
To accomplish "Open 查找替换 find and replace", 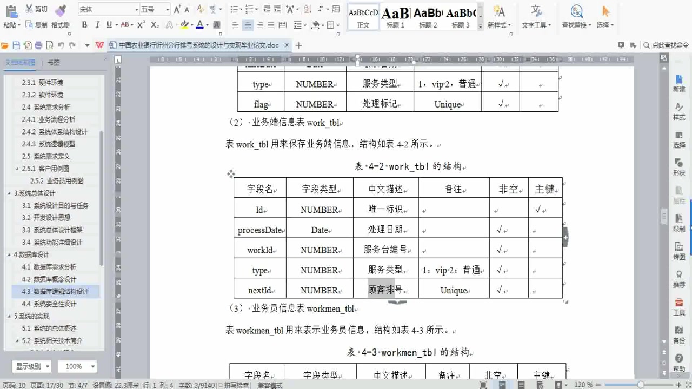I will tap(577, 17).
